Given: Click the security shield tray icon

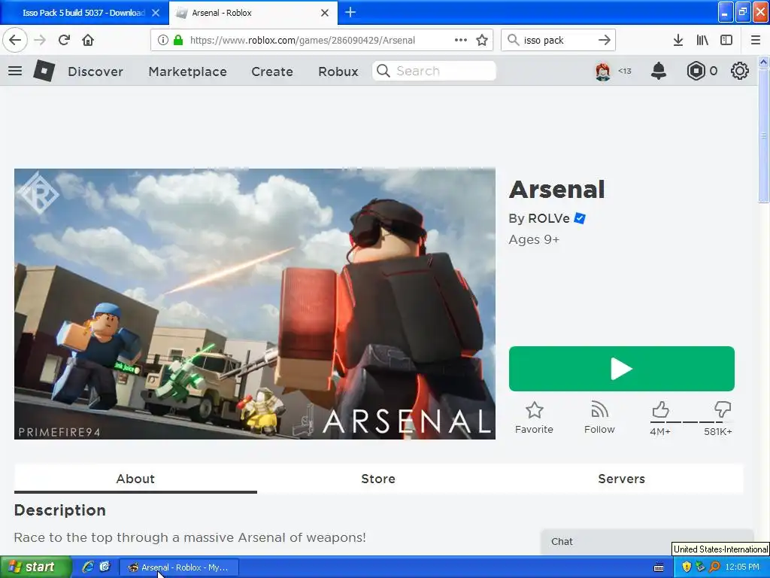Looking at the screenshot, I should click(687, 567).
